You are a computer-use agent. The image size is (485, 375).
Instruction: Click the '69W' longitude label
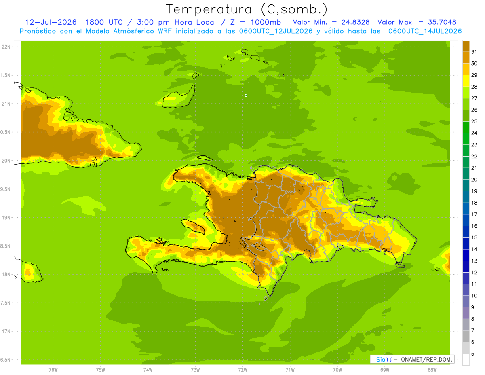point(385,369)
